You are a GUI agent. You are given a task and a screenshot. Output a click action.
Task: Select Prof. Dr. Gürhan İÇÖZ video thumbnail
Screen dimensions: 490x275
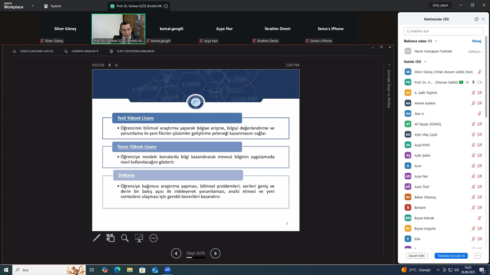point(118,29)
